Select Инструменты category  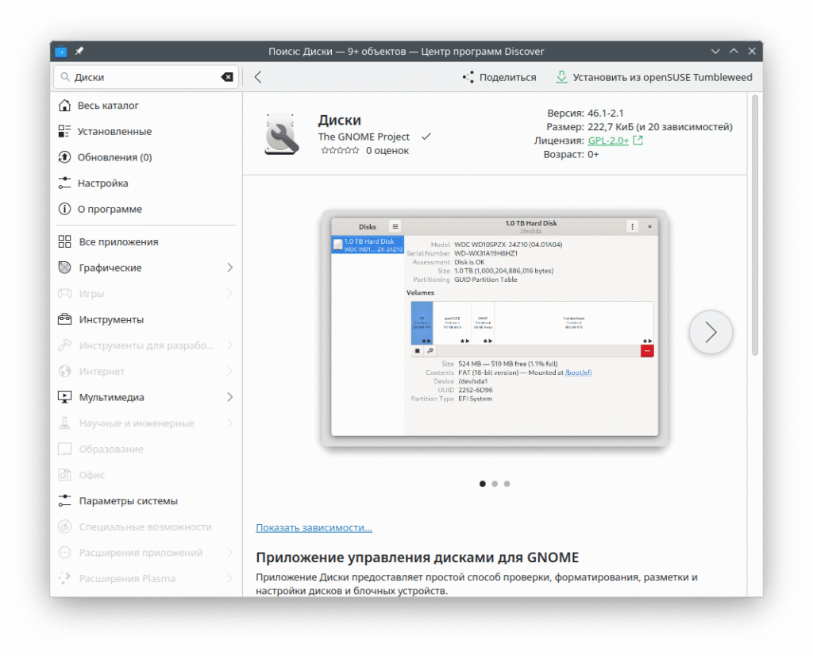pos(146,319)
